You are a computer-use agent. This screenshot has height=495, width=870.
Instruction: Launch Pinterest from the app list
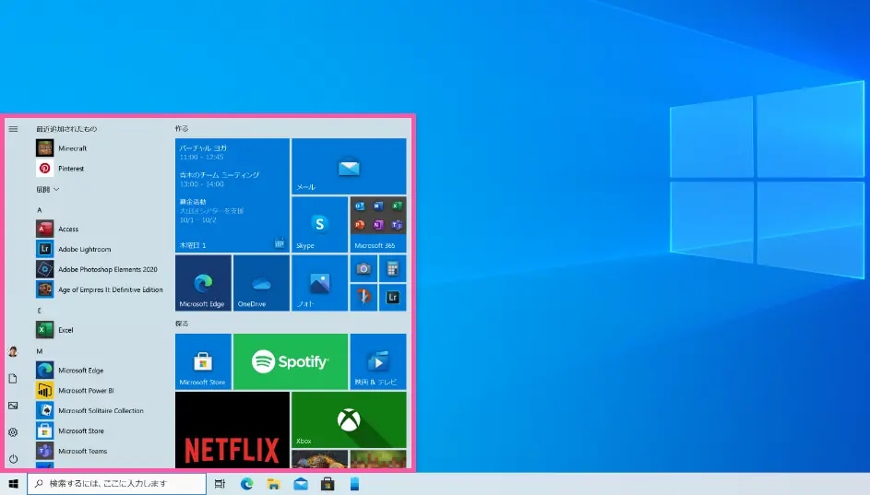[x=71, y=169]
